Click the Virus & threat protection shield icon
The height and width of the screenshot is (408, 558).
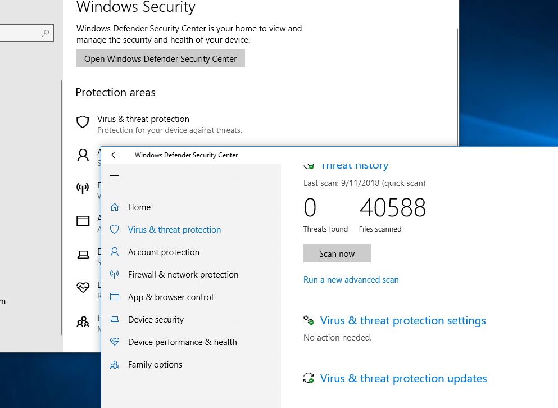(115, 230)
